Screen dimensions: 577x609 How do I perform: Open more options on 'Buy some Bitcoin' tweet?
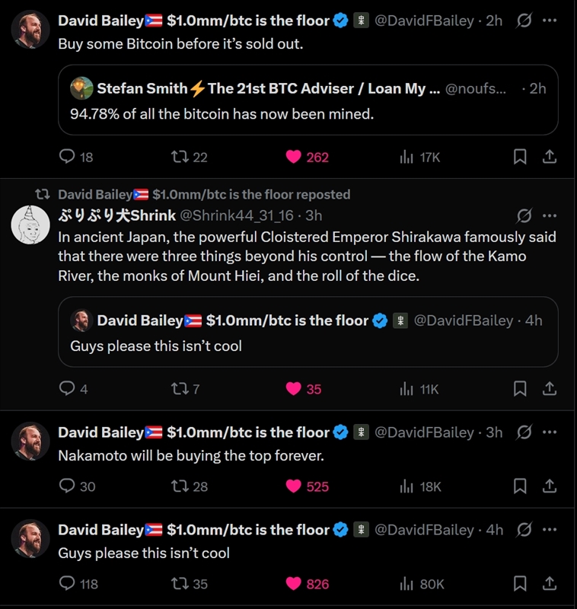click(550, 21)
